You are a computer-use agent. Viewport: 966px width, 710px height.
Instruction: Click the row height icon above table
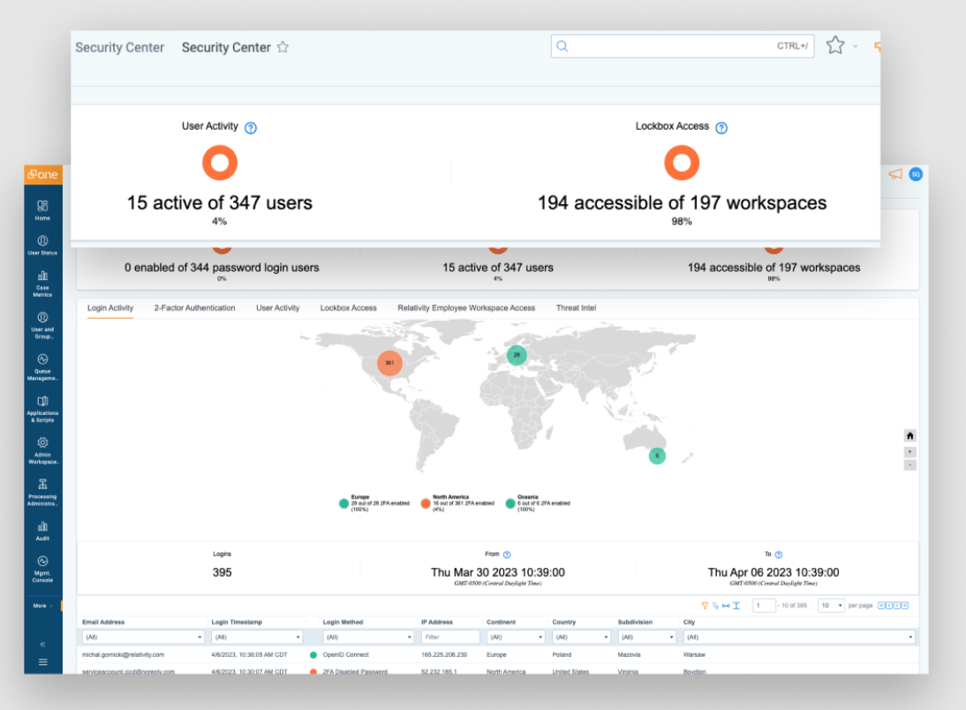tap(736, 606)
